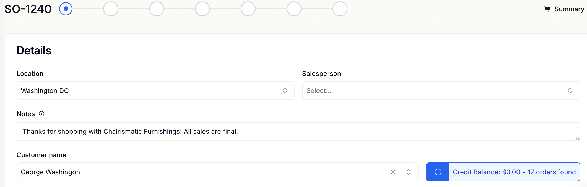The height and width of the screenshot is (187, 587).
Task: Select the first active step circle
Action: [x=66, y=9]
